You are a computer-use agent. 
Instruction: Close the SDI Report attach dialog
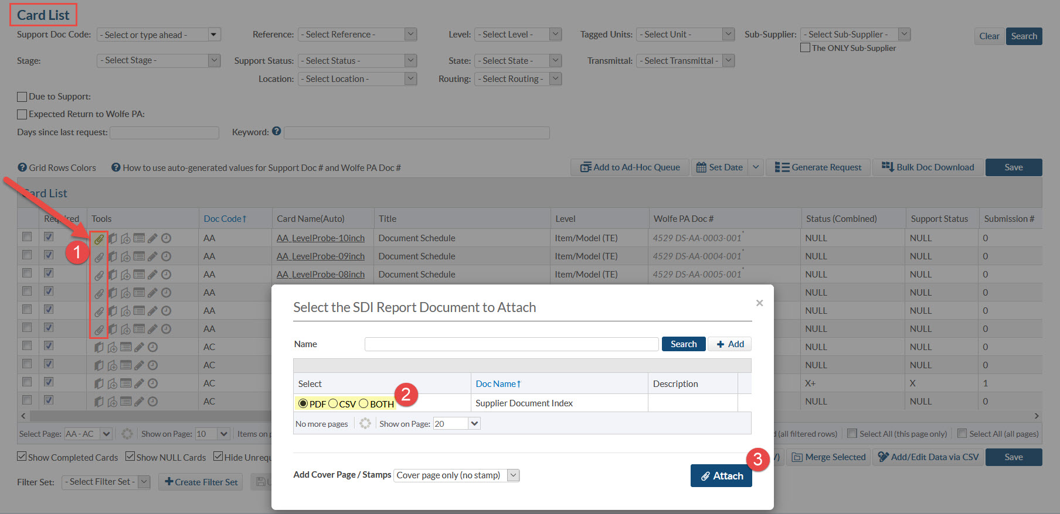pos(759,303)
